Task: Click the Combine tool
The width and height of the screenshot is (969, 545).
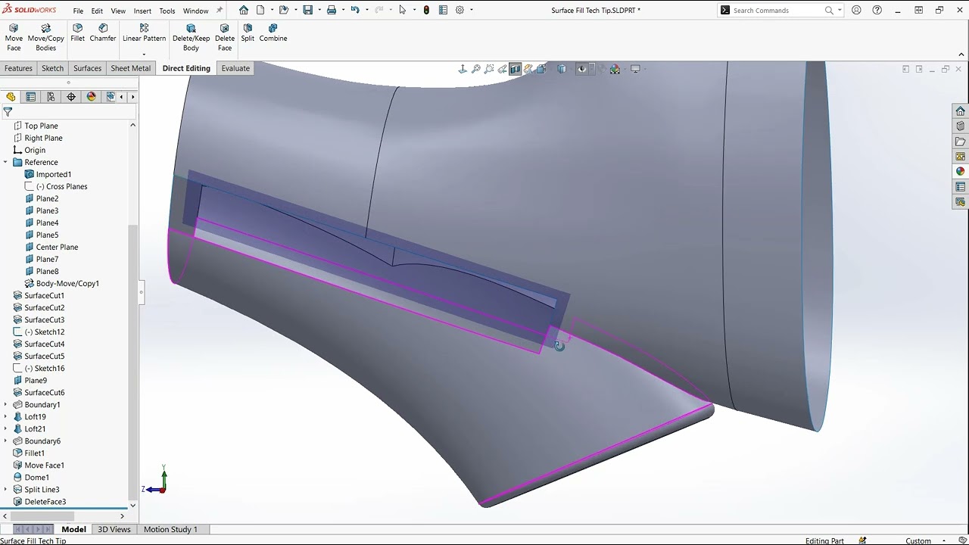Action: coord(273,33)
